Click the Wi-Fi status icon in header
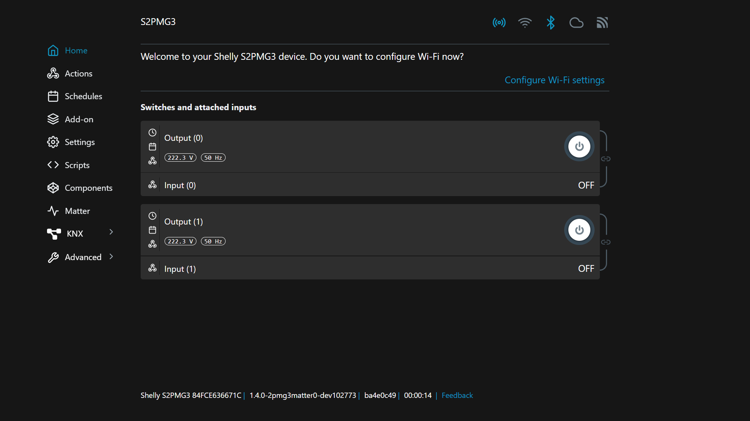 [525, 23]
